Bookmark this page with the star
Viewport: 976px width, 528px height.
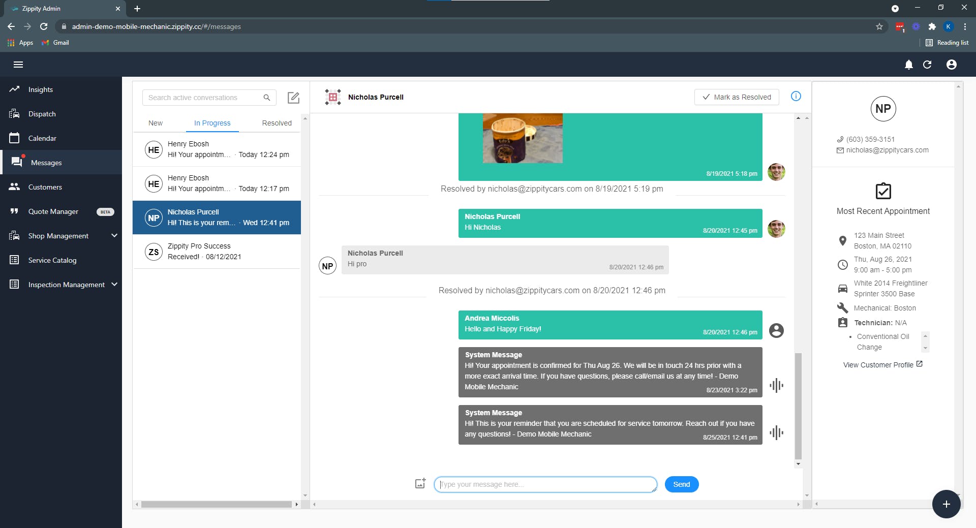(879, 26)
